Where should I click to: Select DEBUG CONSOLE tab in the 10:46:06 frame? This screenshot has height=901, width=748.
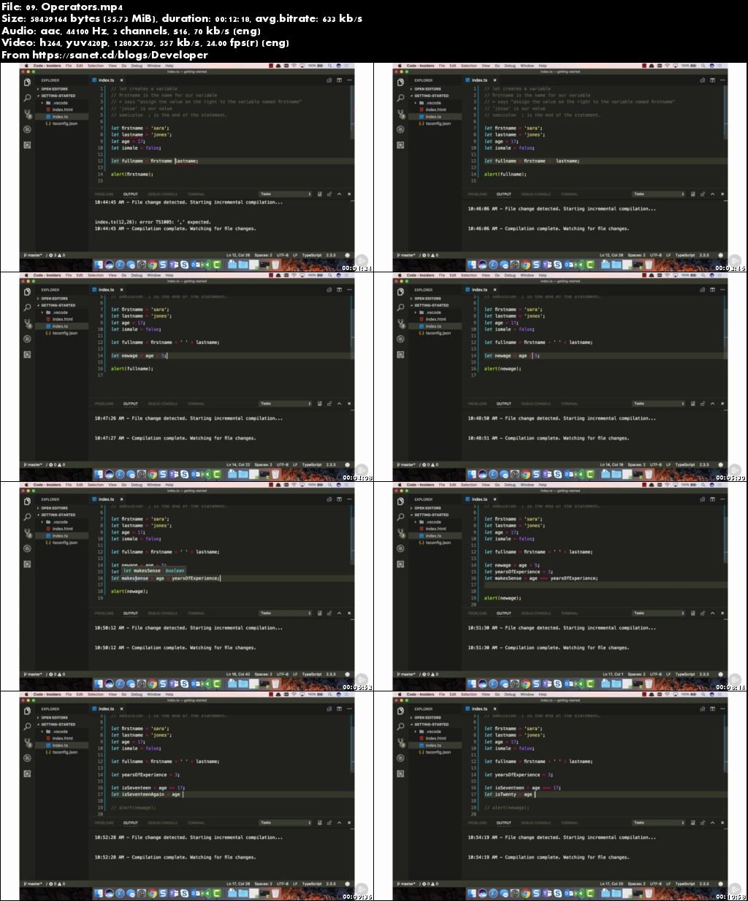click(535, 193)
